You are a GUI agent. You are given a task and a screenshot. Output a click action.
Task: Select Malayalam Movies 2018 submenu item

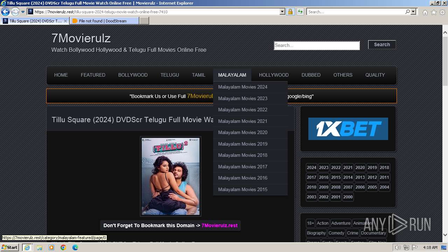[250, 155]
